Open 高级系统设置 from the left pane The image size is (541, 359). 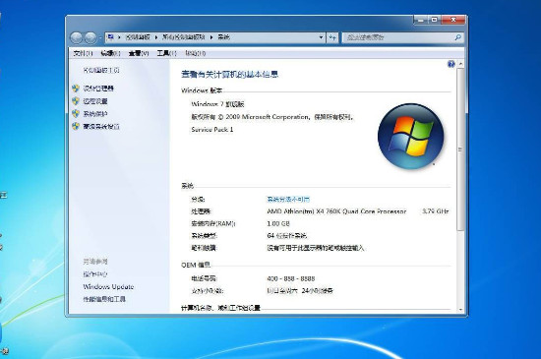point(101,126)
